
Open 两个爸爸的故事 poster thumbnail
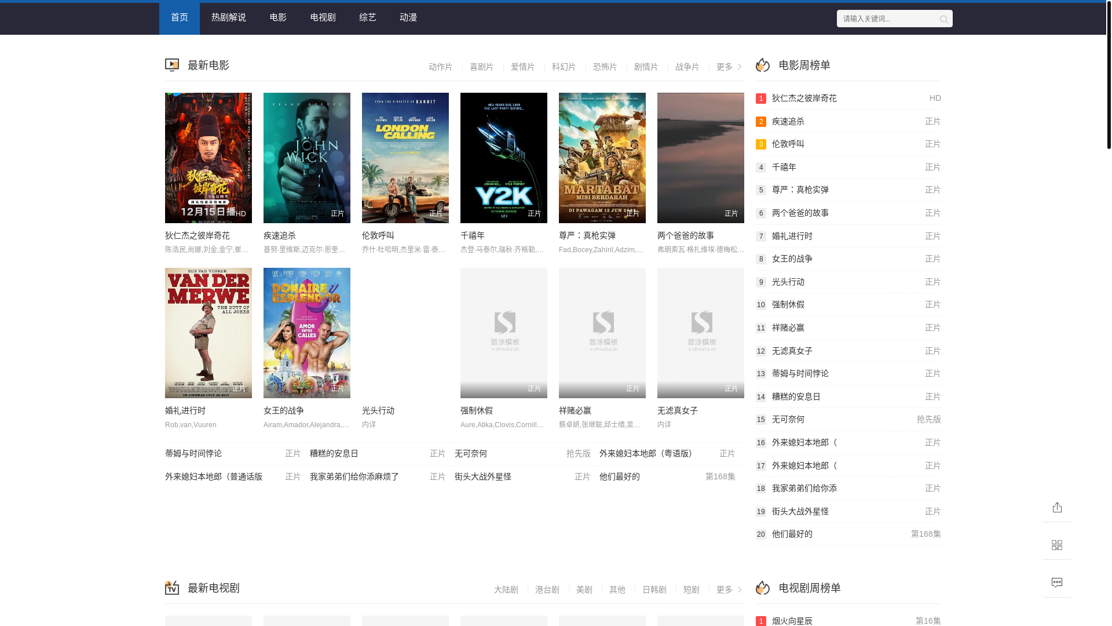pos(701,158)
